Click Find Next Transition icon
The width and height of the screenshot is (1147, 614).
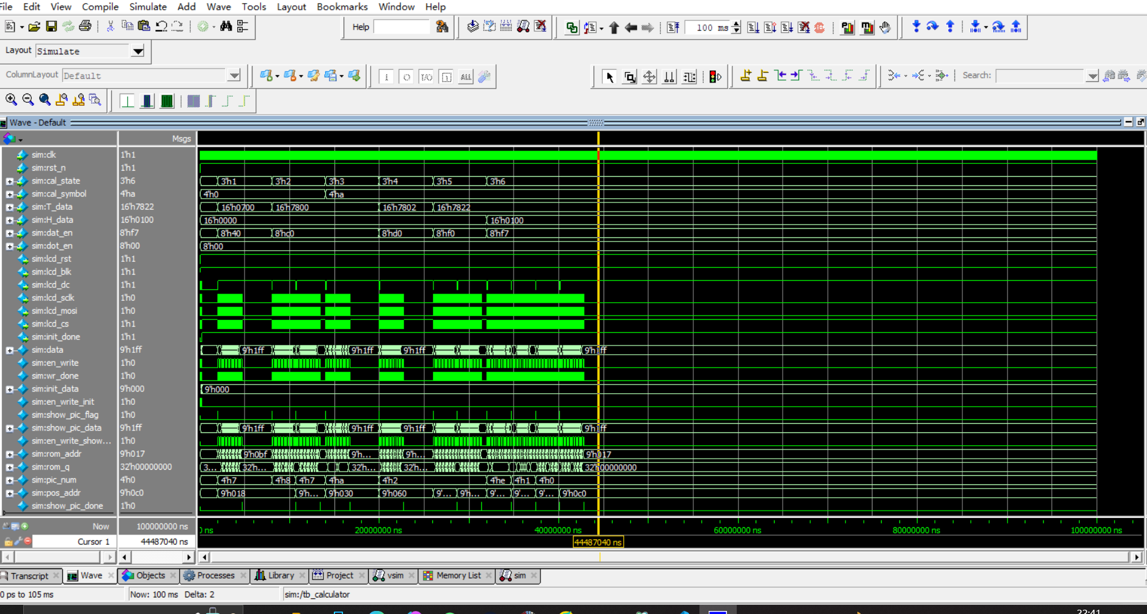[x=796, y=76]
